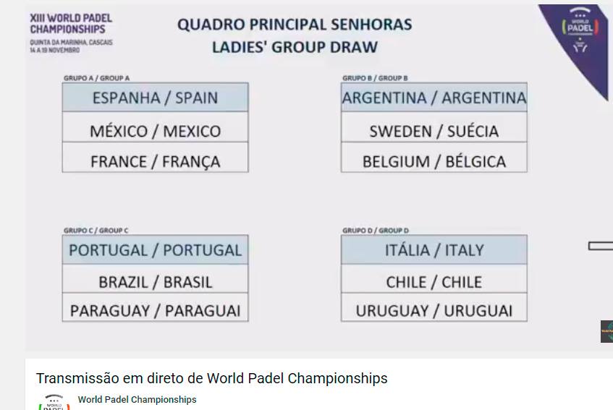Click the Itália / Italy header cell

tap(434, 249)
